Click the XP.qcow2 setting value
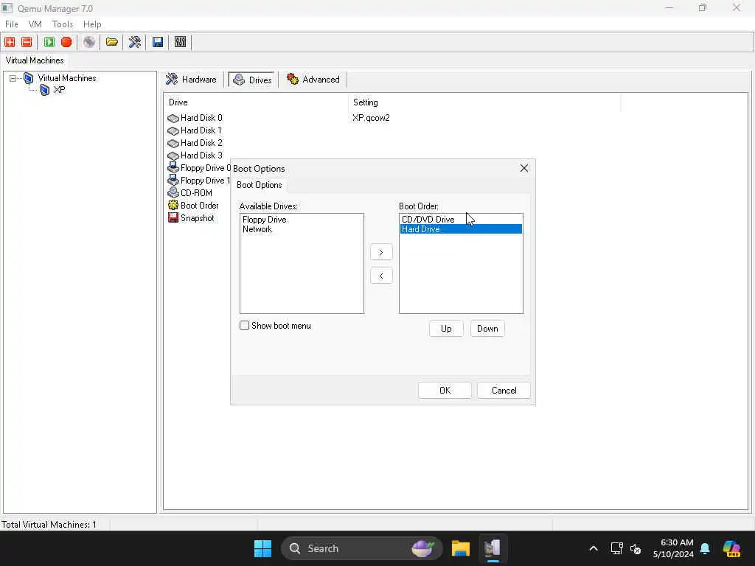The width and height of the screenshot is (755, 566). click(371, 117)
